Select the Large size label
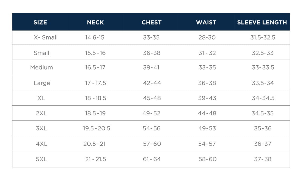This screenshot has width=303, height=181. (42, 83)
